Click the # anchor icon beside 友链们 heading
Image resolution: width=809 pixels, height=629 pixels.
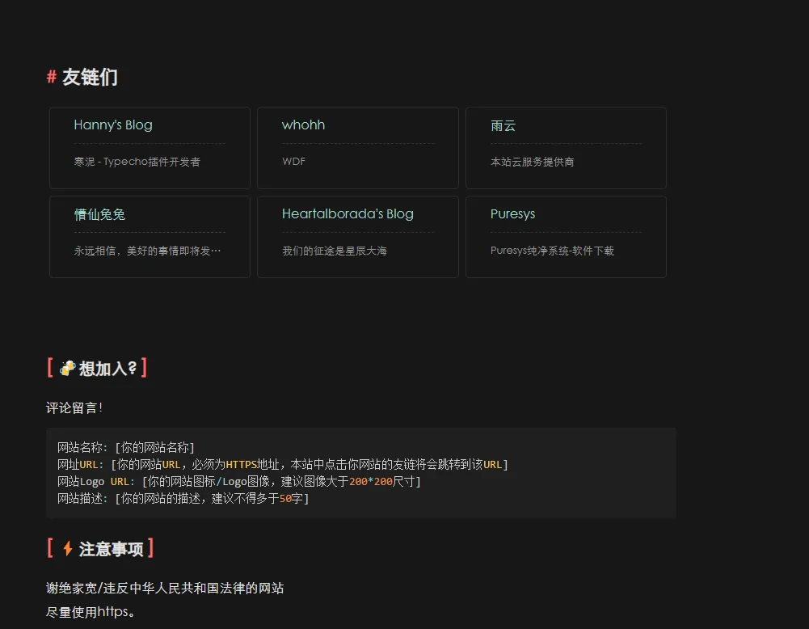coord(50,78)
